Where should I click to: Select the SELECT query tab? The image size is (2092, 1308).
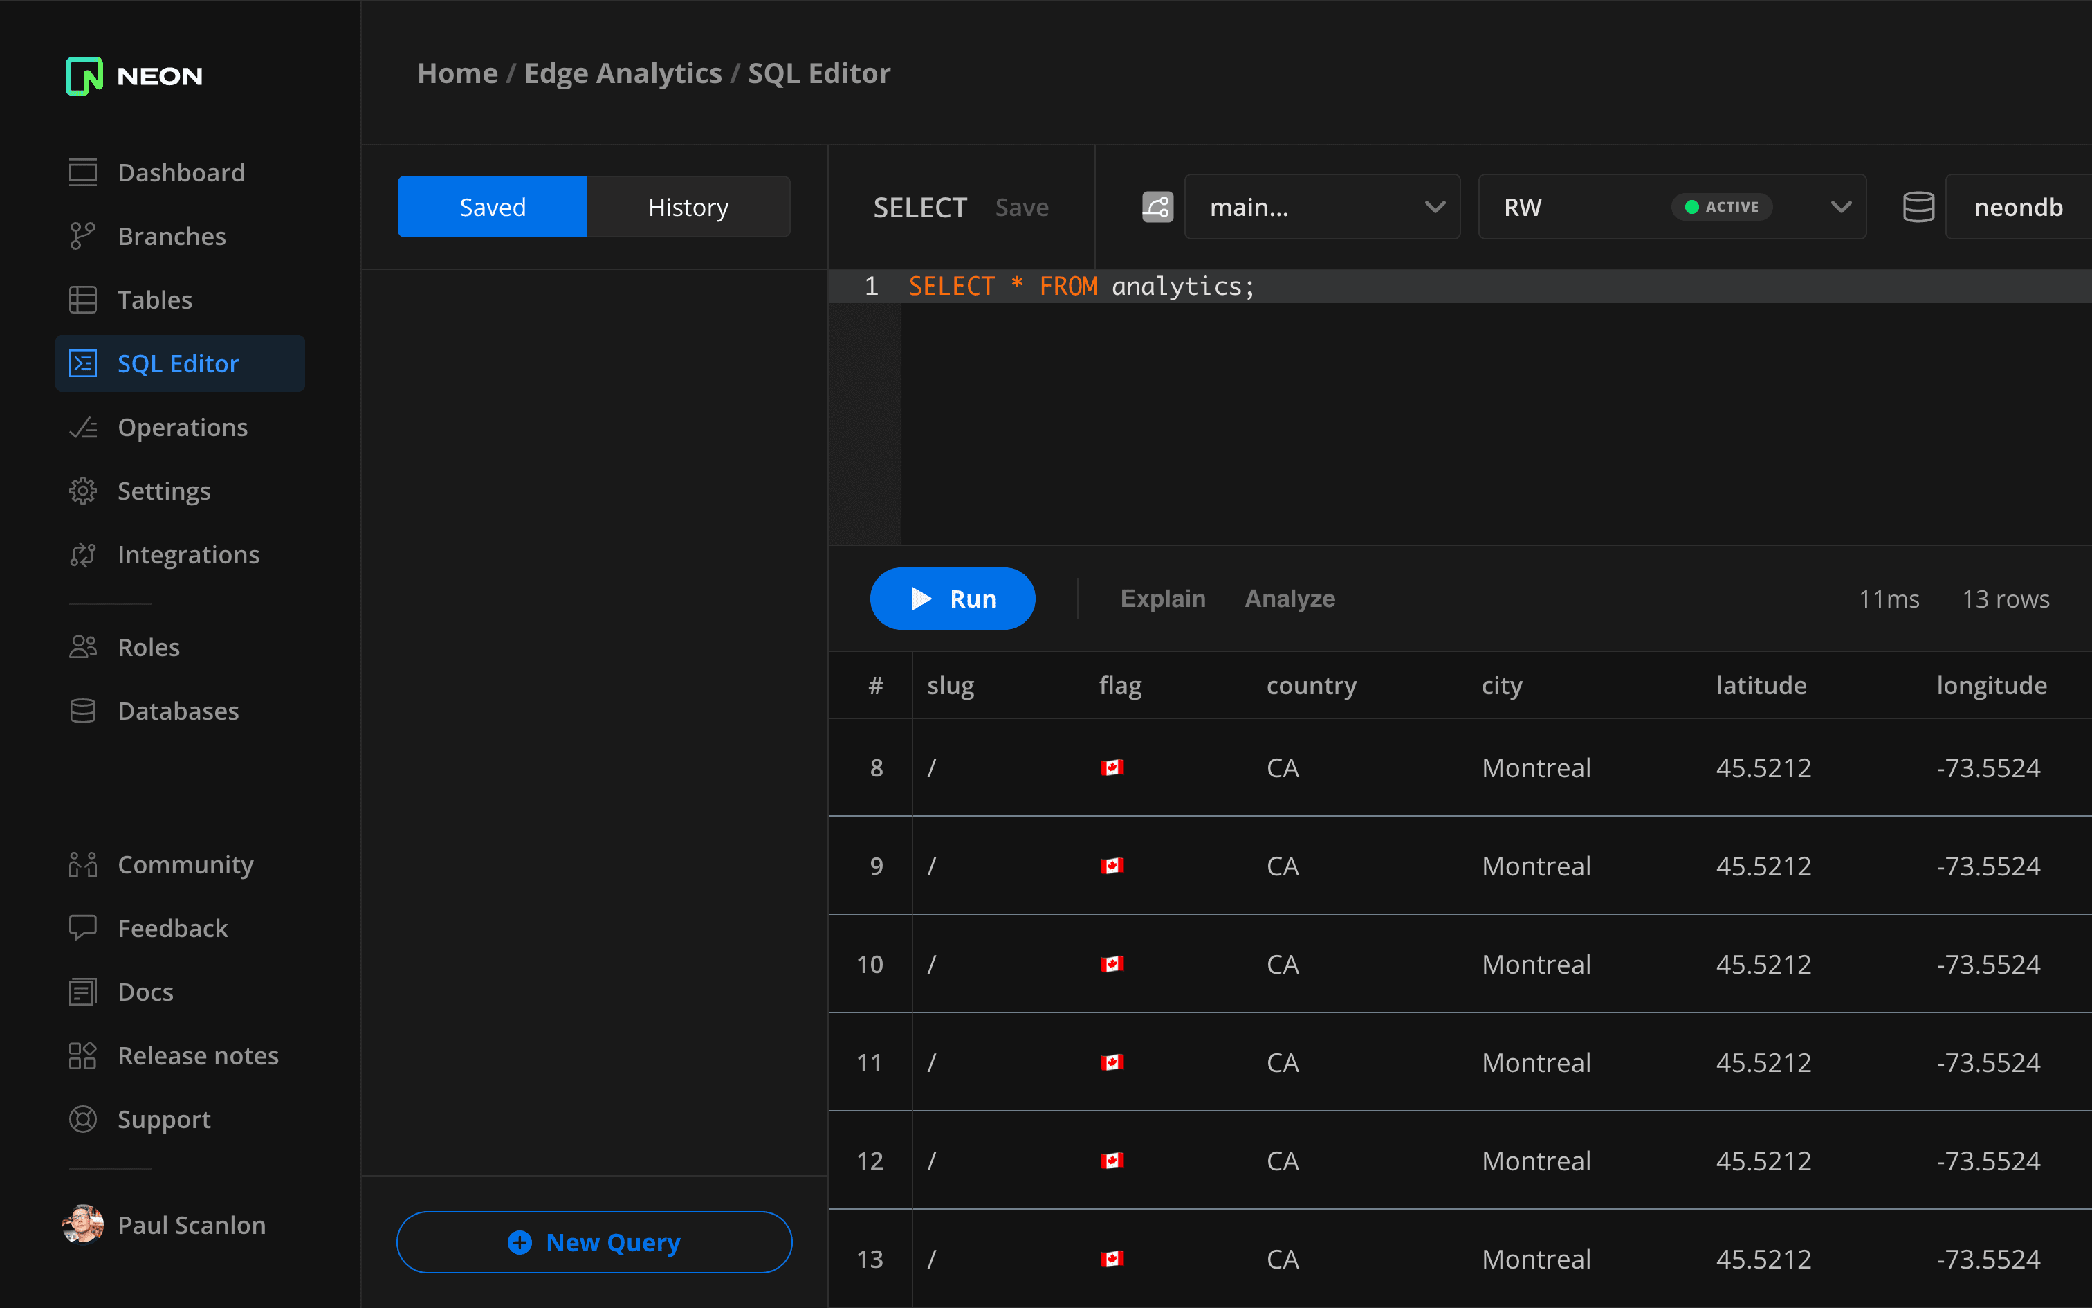click(x=919, y=206)
